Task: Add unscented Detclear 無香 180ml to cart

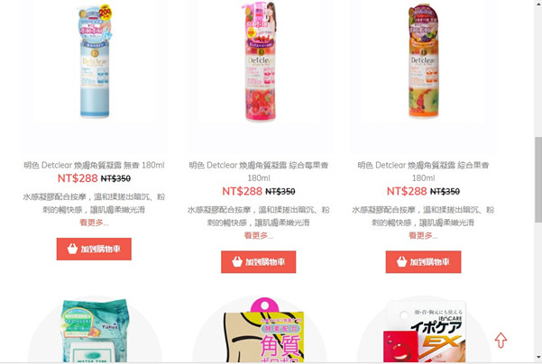Action: (x=94, y=249)
